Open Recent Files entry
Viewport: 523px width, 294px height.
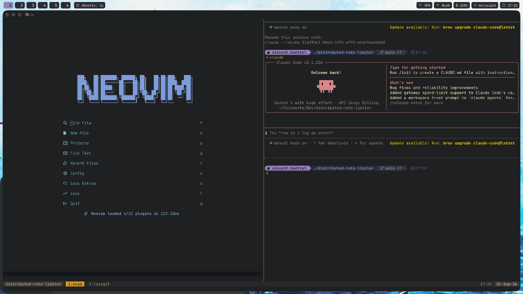click(133, 163)
